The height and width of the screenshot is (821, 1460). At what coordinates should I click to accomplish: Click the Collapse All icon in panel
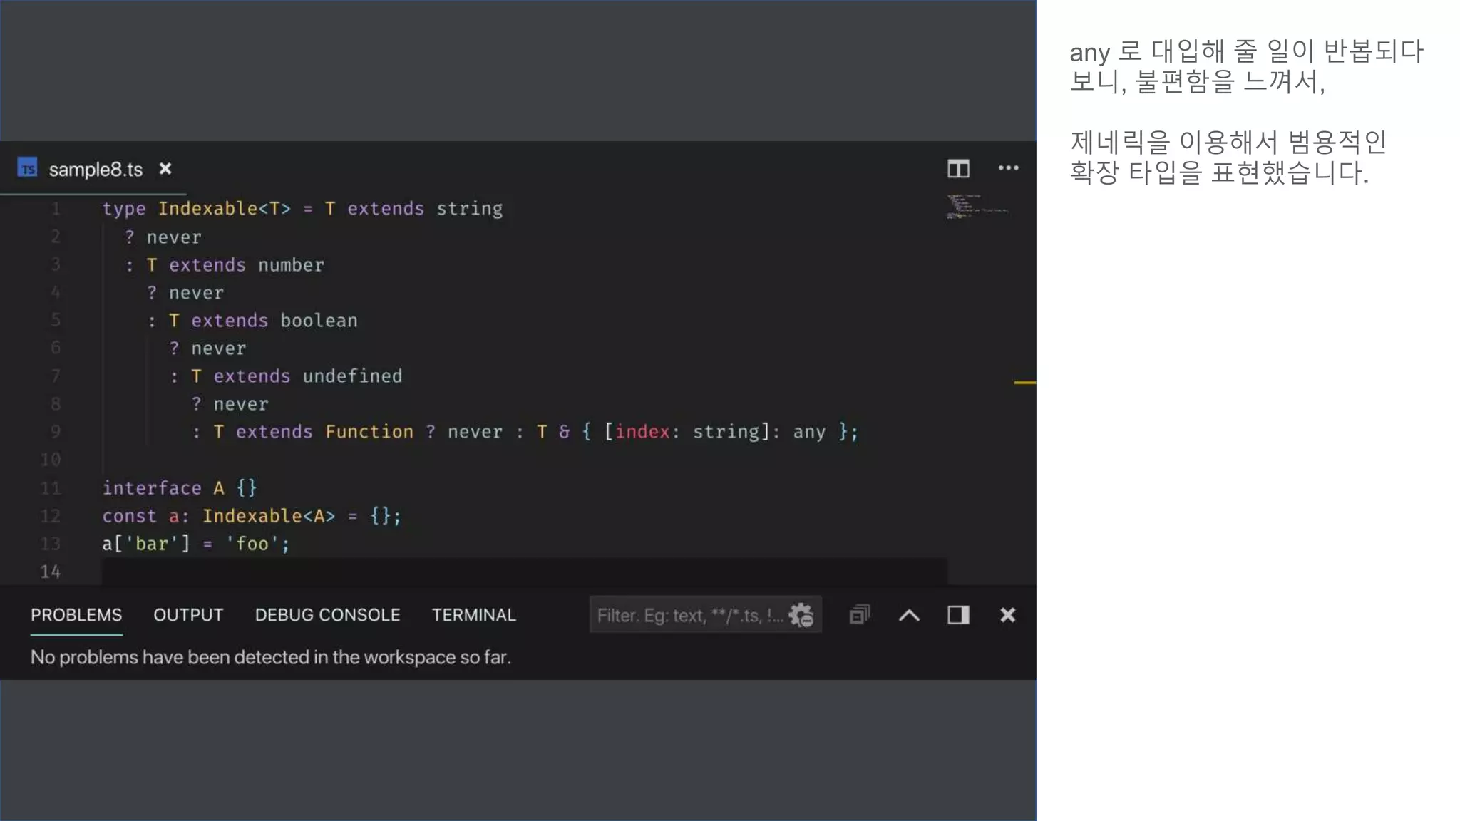coord(860,614)
